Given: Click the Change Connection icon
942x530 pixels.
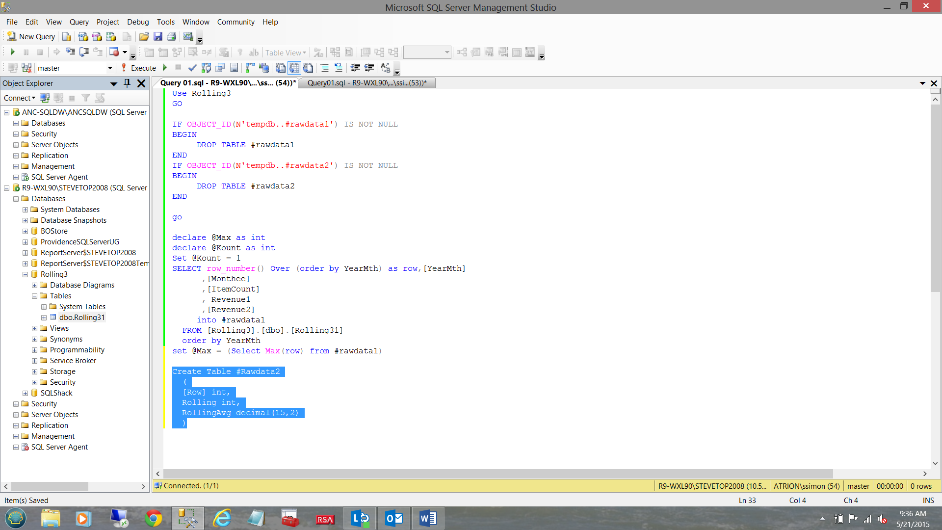Looking at the screenshot, I should tap(26, 68).
